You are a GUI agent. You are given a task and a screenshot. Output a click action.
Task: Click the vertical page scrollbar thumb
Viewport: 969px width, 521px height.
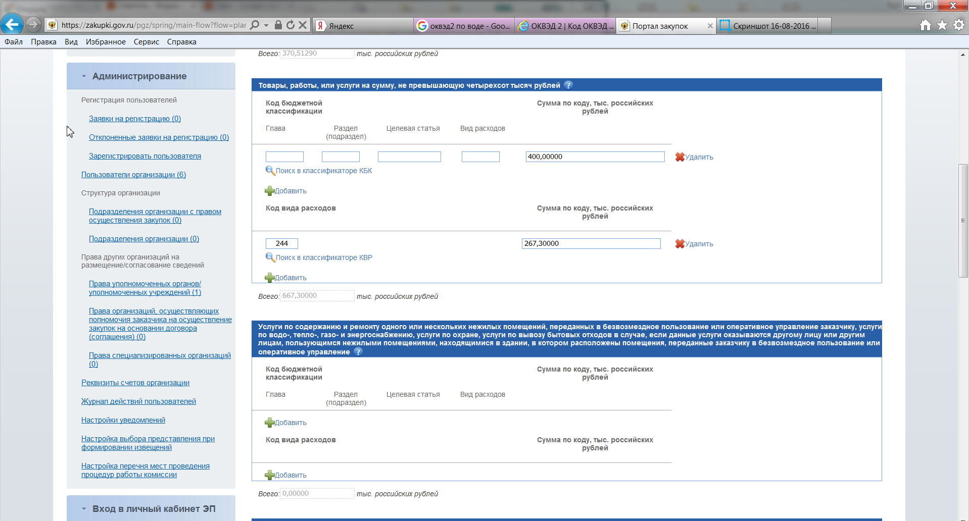[x=963, y=221]
